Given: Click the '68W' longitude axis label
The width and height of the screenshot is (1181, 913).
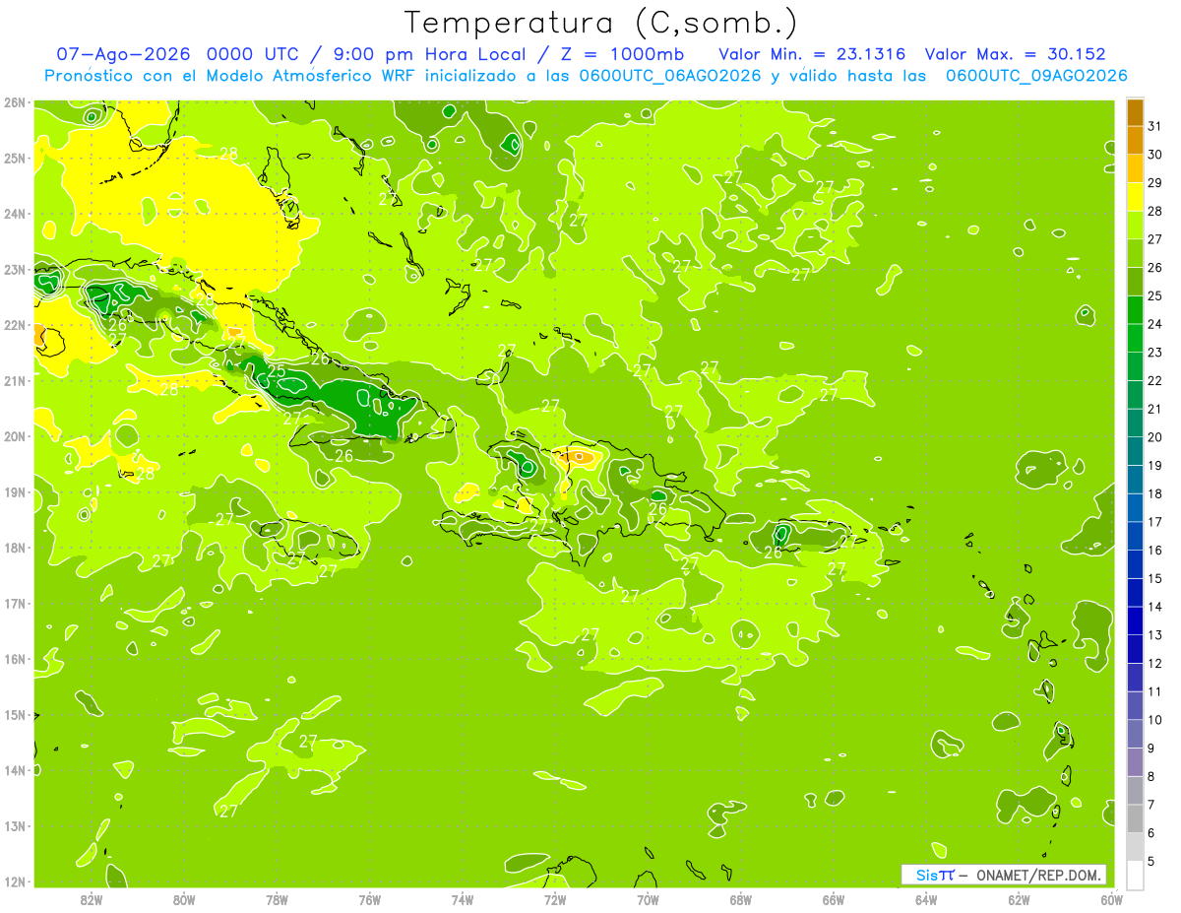Looking at the screenshot, I should 741,899.
